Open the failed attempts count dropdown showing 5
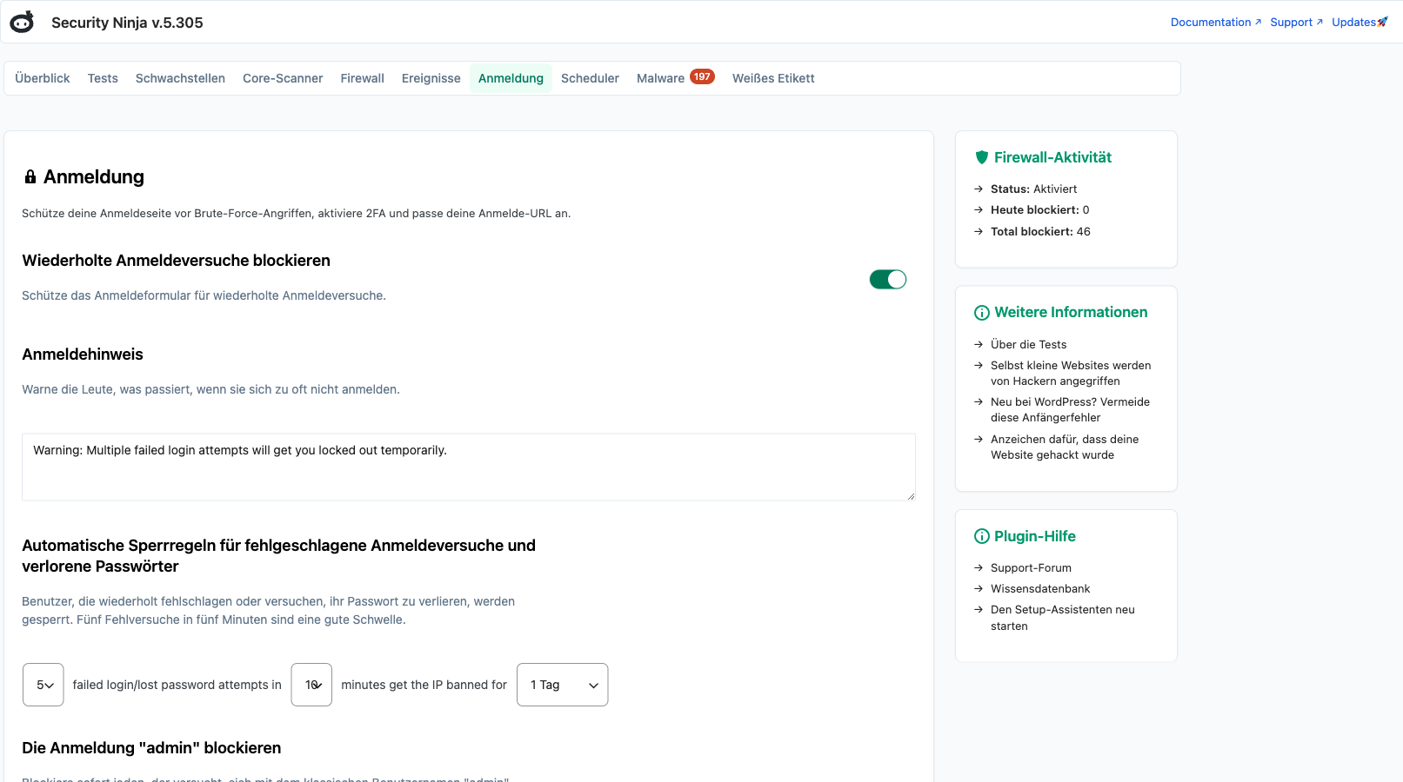This screenshot has height=782, width=1403. click(x=43, y=685)
